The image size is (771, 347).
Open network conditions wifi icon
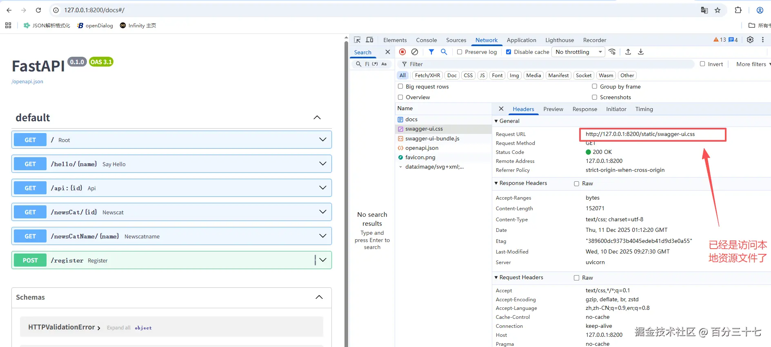tap(612, 52)
